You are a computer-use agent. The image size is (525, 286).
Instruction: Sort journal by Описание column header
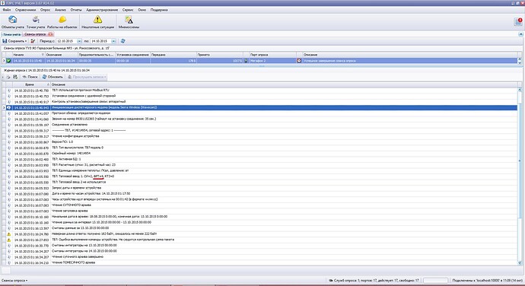(284, 84)
